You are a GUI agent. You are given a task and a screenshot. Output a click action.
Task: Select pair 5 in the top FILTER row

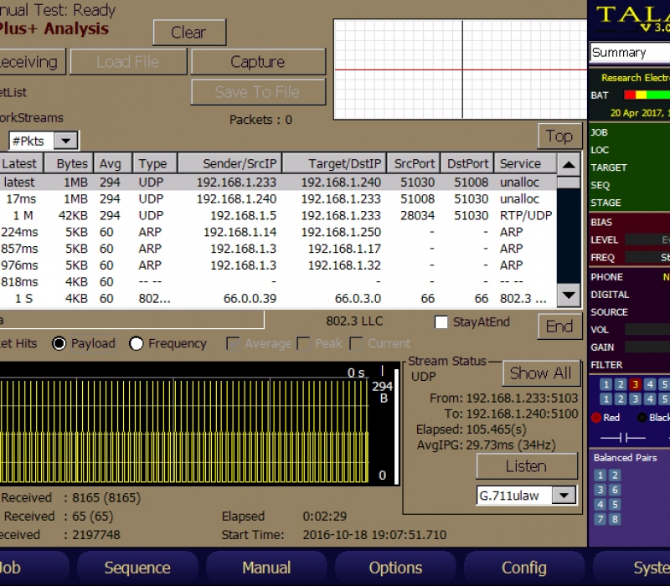664,384
